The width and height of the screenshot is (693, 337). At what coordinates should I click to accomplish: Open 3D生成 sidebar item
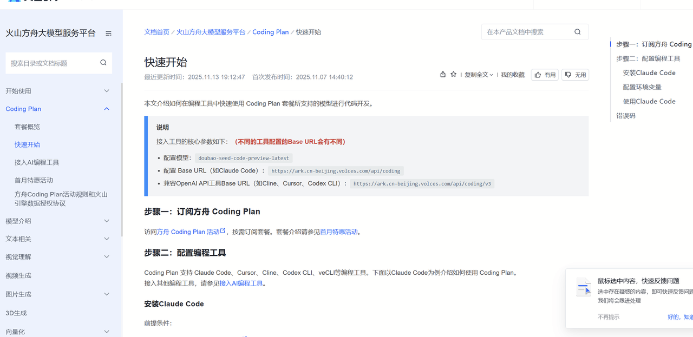coord(16,313)
